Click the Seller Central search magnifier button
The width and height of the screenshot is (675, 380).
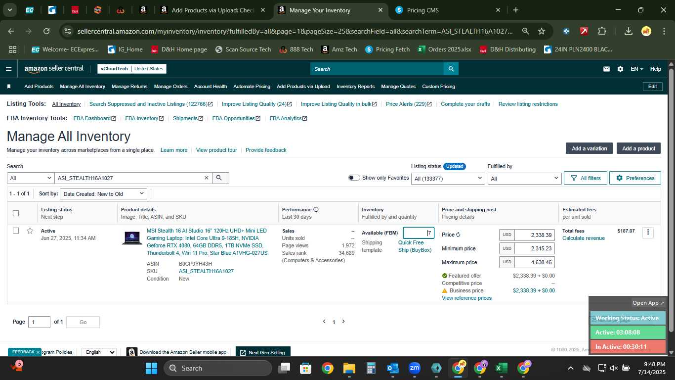coord(451,69)
